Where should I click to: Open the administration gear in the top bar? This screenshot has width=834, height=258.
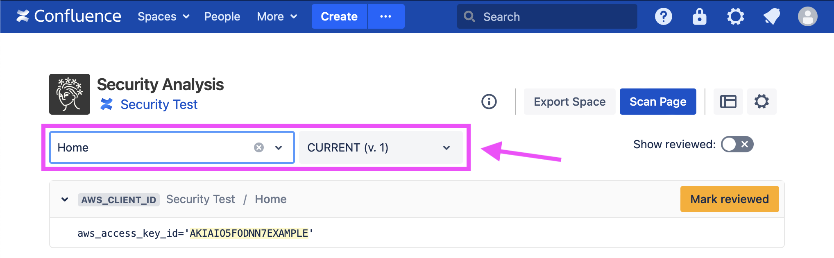pos(735,17)
